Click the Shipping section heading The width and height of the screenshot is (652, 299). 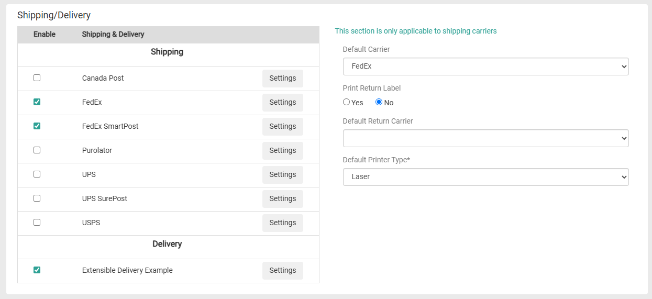pyautogui.click(x=167, y=52)
